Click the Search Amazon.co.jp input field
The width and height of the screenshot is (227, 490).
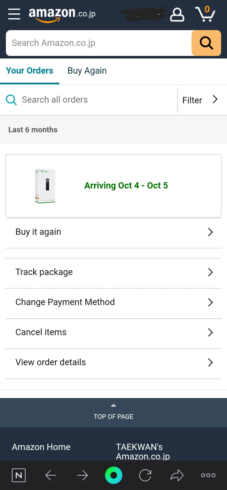(x=99, y=43)
